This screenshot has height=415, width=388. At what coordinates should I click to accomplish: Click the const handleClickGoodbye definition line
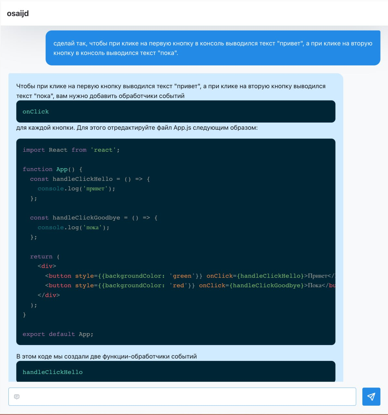click(93, 218)
